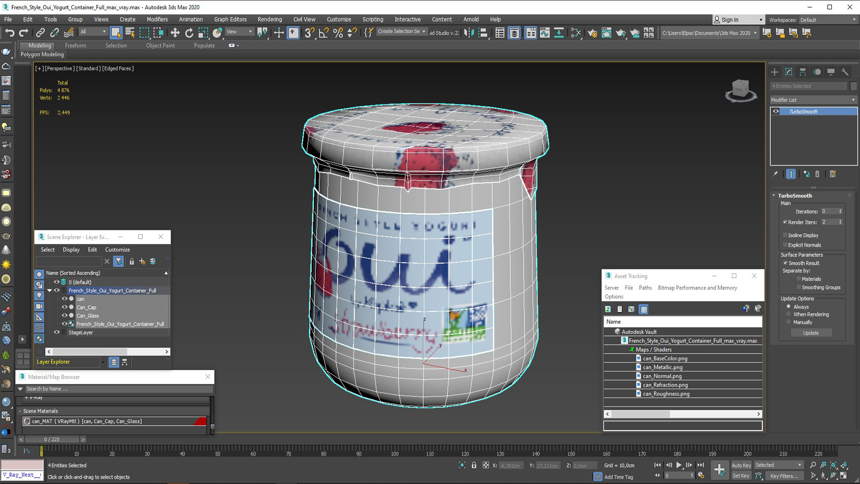Enable the Render Iters checkbox
The image size is (860, 484).
pyautogui.click(x=785, y=222)
